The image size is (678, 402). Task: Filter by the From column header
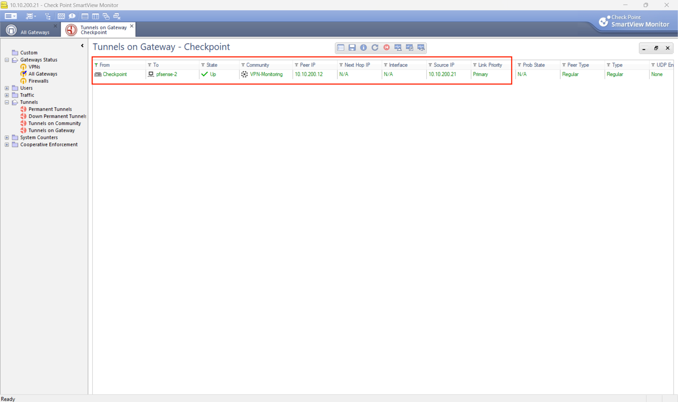[119, 65]
